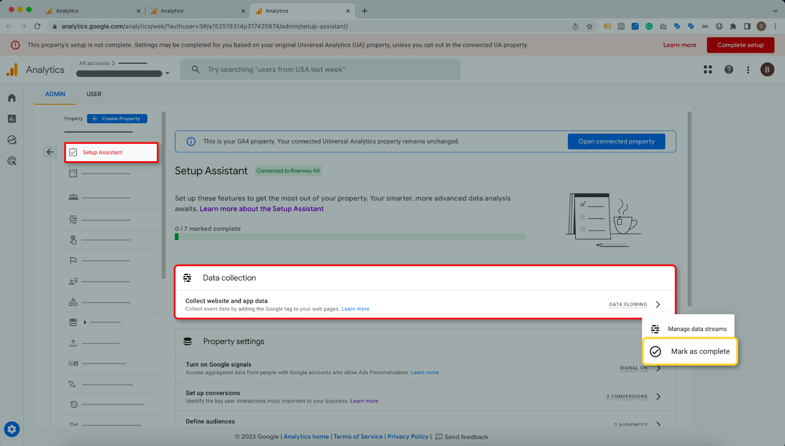Click the Analytics search field
785x446 pixels.
[x=320, y=70]
